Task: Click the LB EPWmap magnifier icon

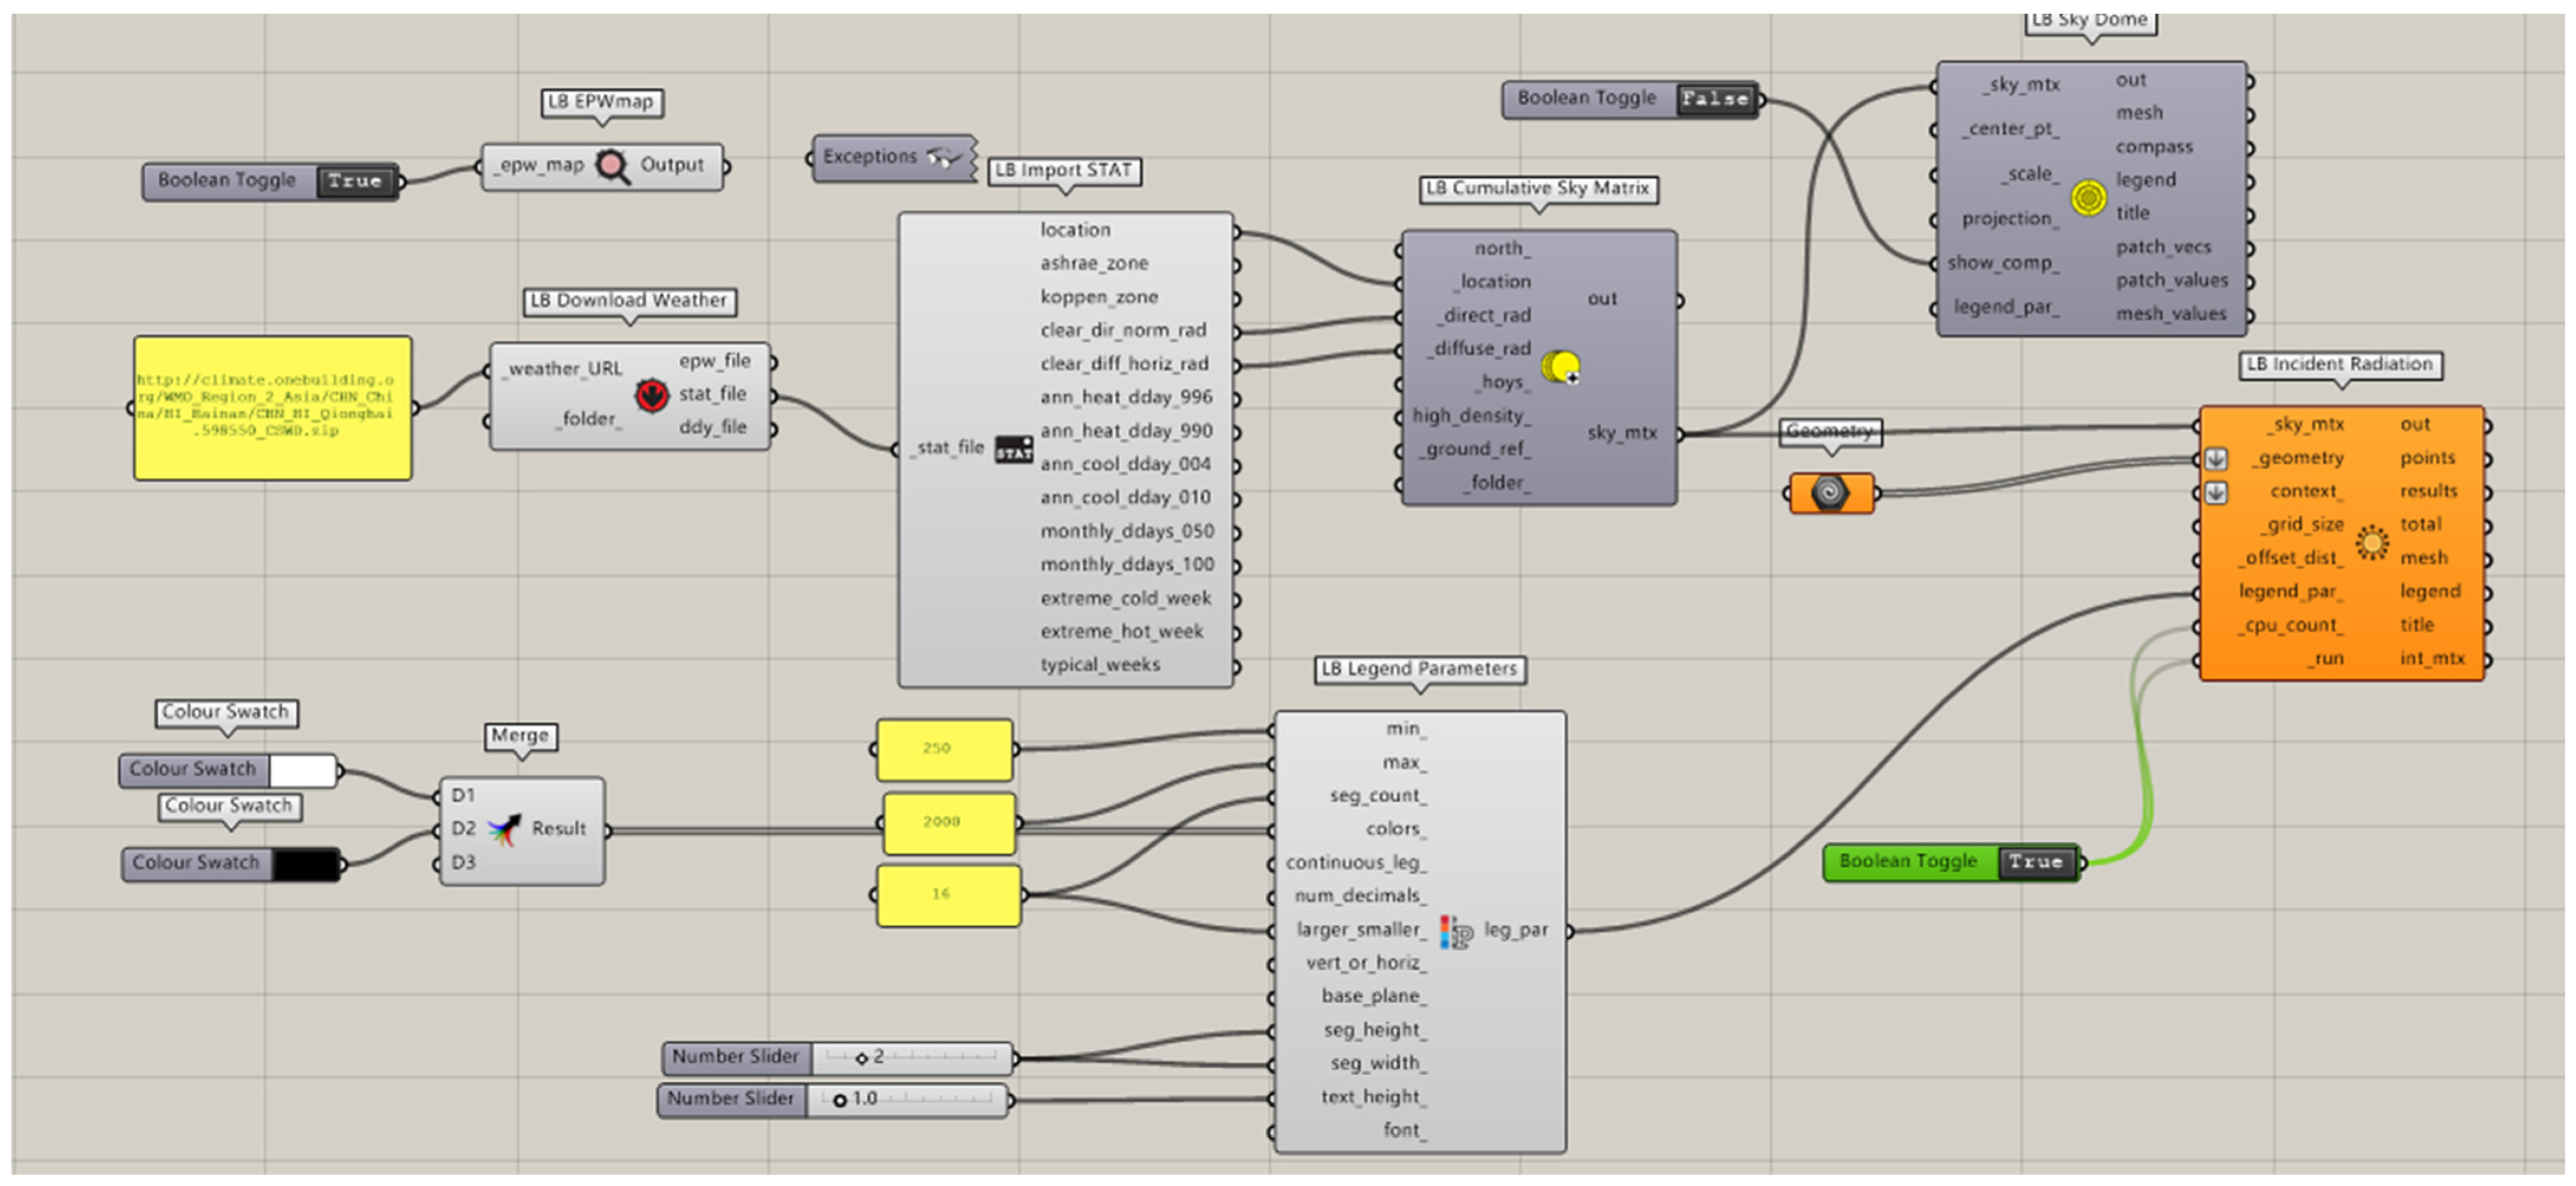Action: point(611,166)
